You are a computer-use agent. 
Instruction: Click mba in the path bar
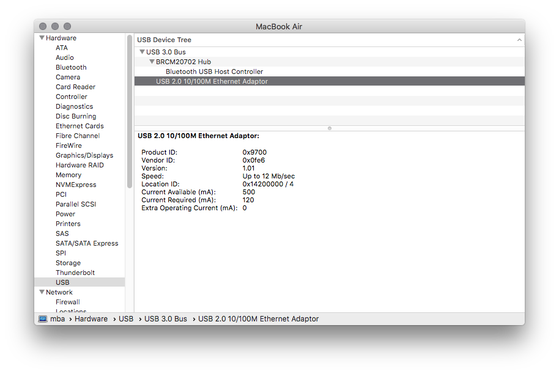click(57, 319)
